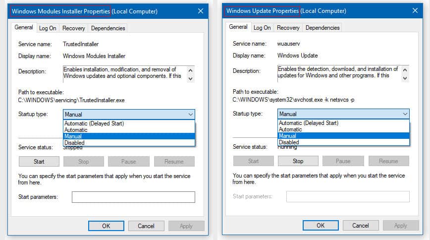Expand Startup type dropdown in Windows Modules Installer
Viewport: 430px width, 240px height.
pyautogui.click(x=129, y=114)
